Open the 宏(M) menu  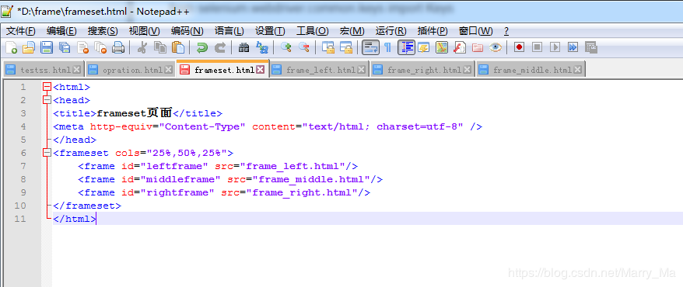(x=352, y=31)
